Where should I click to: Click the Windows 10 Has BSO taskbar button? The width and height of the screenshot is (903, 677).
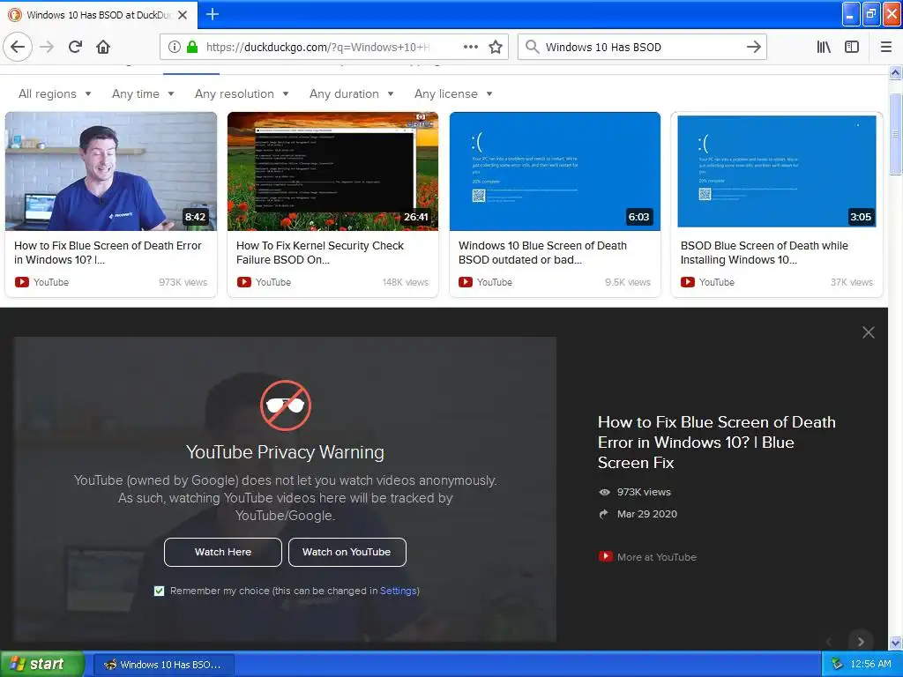coord(163,665)
